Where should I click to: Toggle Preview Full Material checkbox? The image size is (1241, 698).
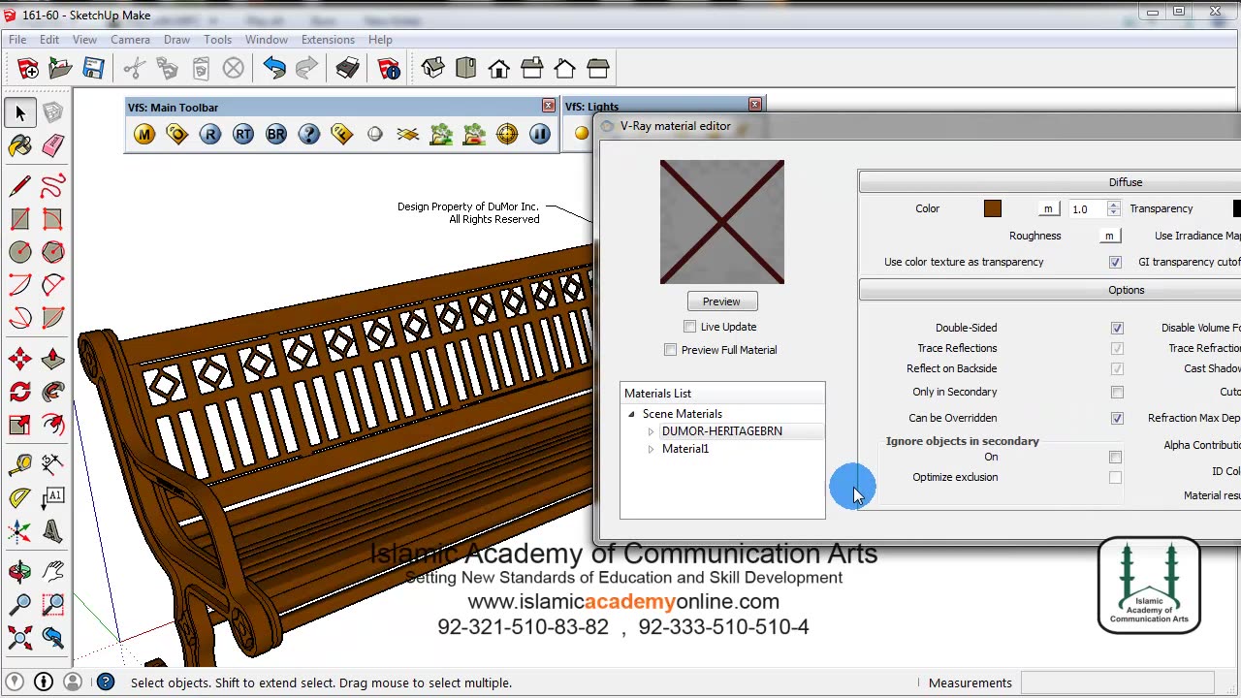click(x=670, y=350)
